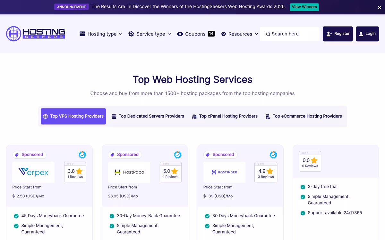
Task: Click the 0 Reviews text on fourth card
Action: [310, 166]
